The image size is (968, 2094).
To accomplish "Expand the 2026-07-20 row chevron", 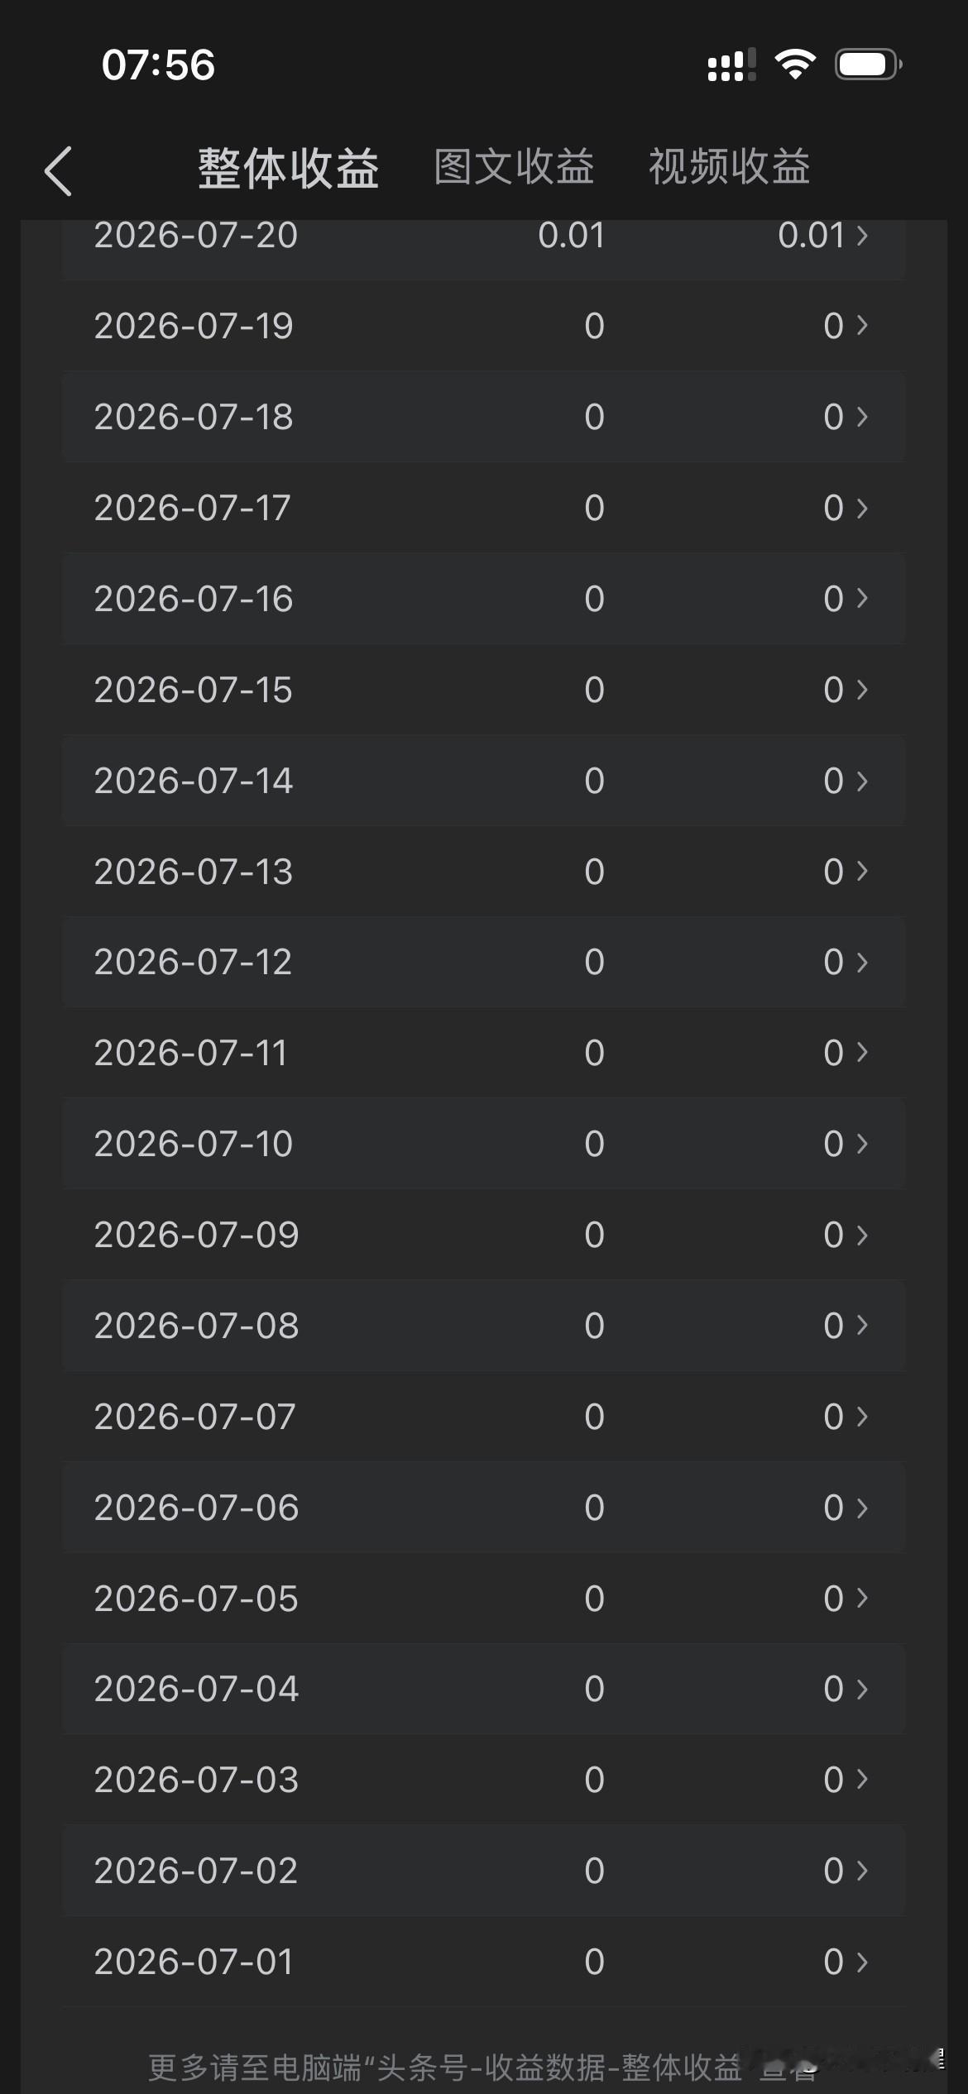I will tap(862, 236).
